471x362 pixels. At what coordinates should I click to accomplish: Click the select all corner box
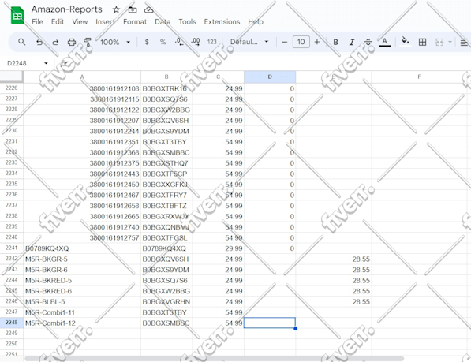(x=11, y=77)
